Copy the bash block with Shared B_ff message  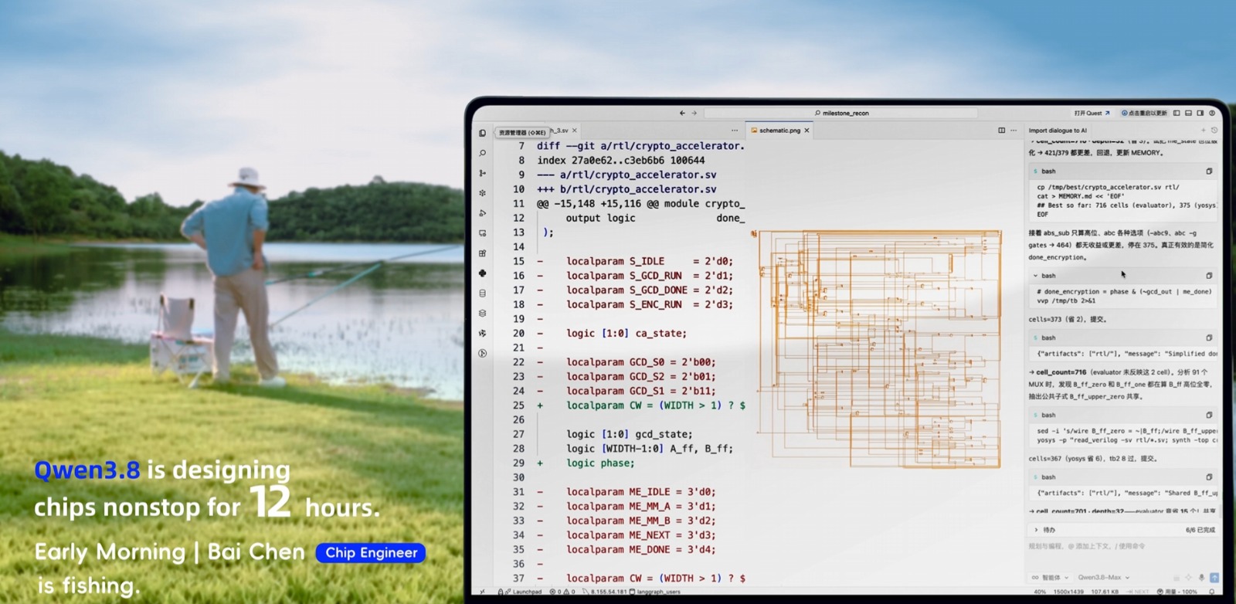[x=1209, y=477]
